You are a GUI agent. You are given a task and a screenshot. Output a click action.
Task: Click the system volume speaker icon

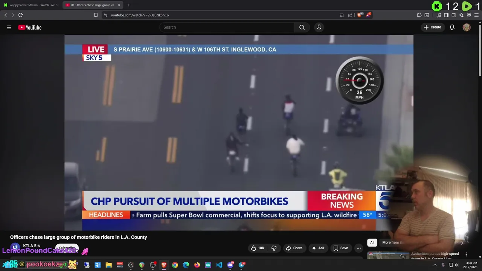pos(457,265)
